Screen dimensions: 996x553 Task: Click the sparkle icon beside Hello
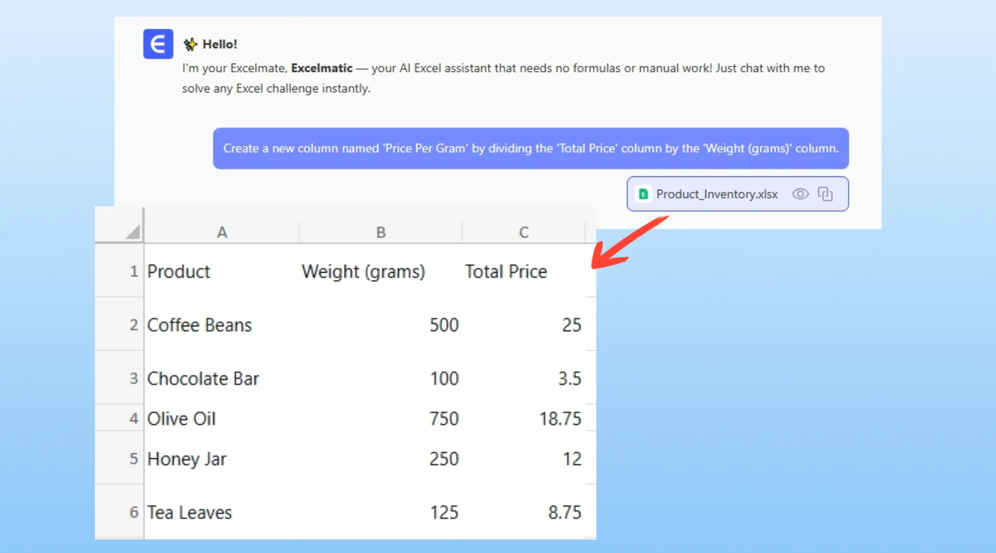tap(190, 44)
